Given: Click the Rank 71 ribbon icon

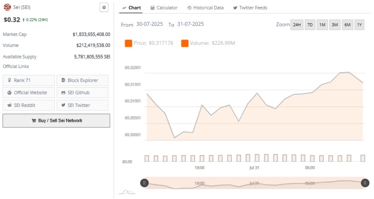Looking at the screenshot, I should (10, 80).
